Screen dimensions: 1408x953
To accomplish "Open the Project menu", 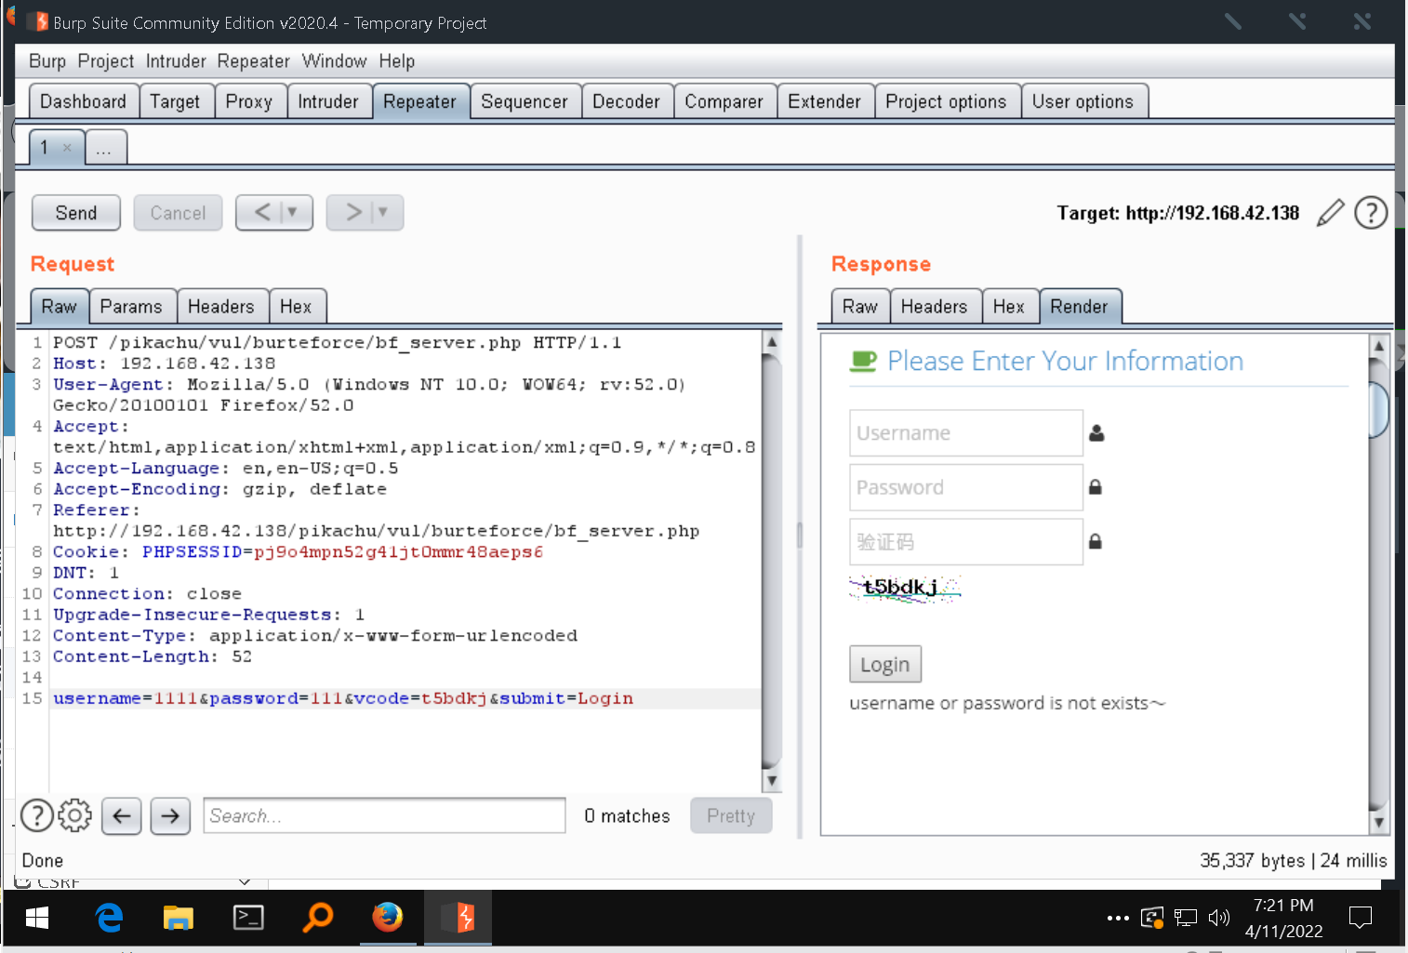I will (x=106, y=61).
